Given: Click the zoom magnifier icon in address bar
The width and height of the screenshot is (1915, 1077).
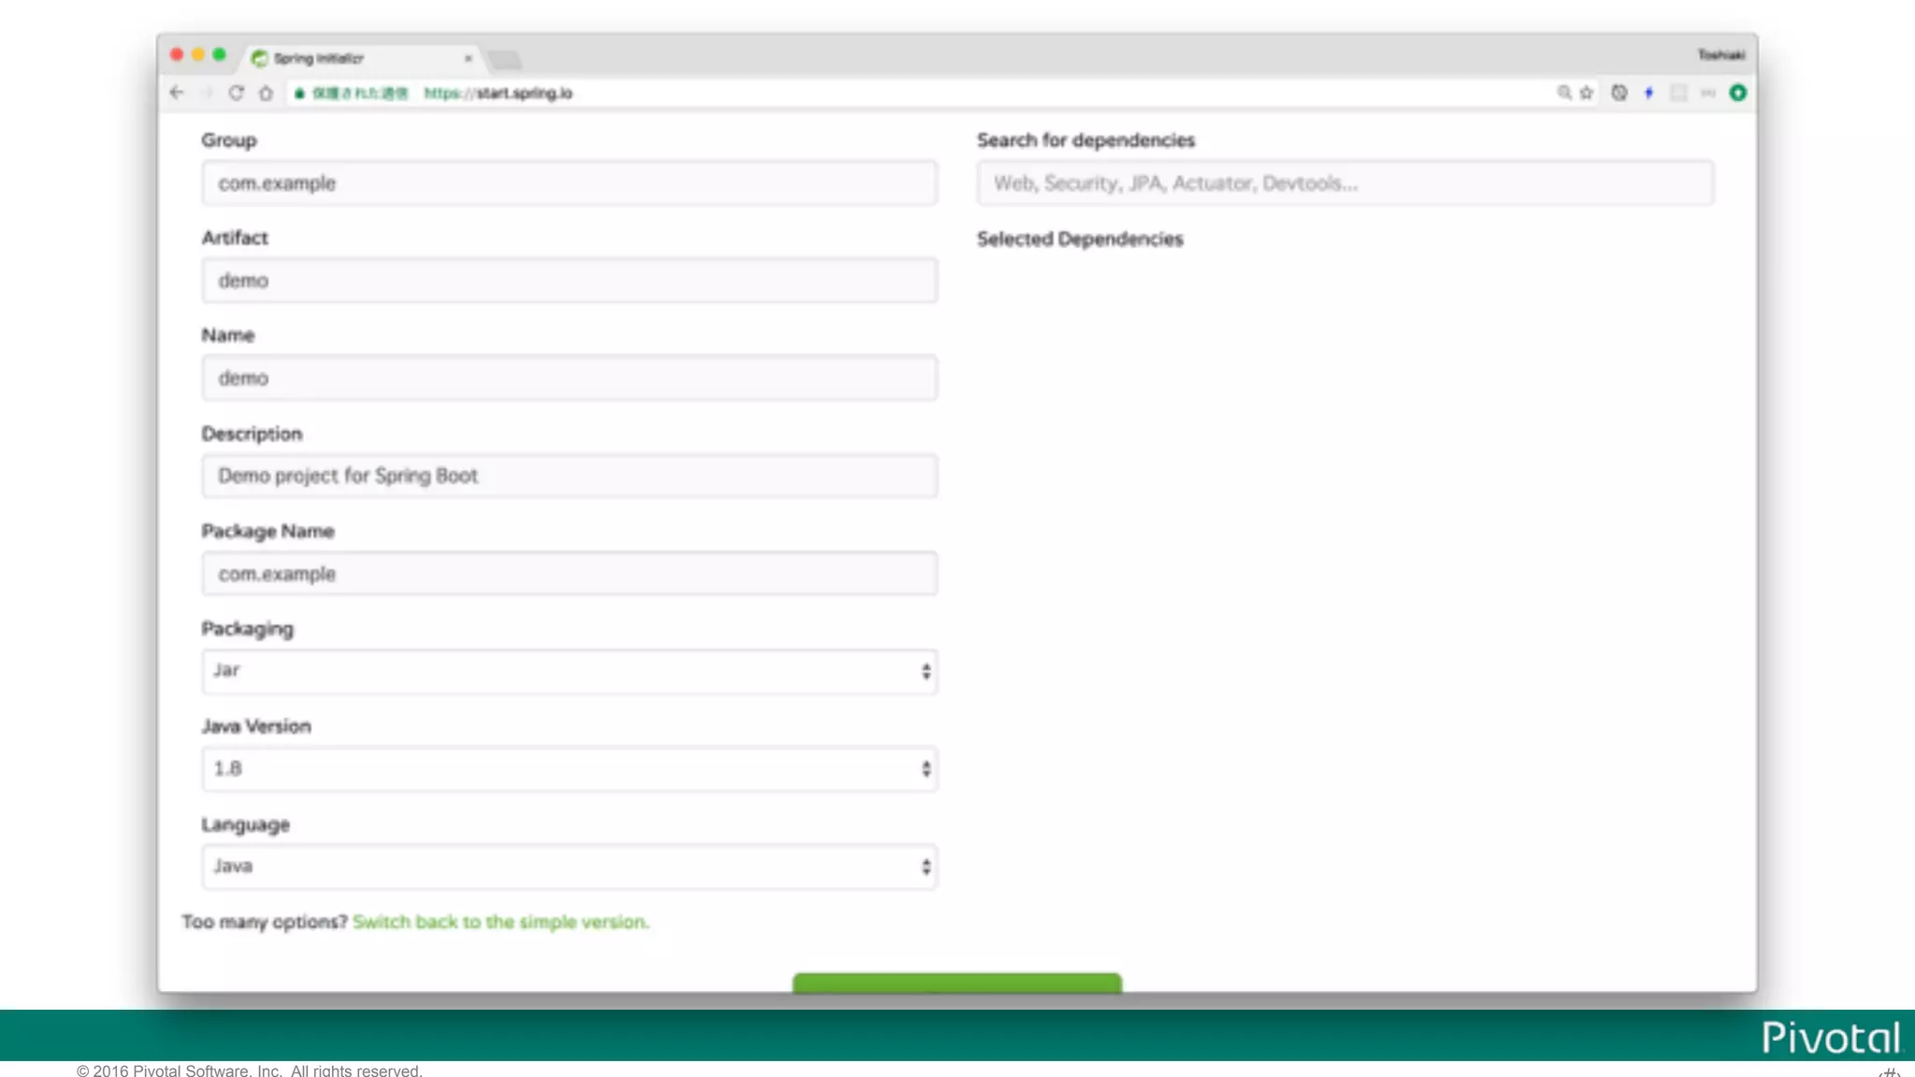Looking at the screenshot, I should pyautogui.click(x=1563, y=93).
